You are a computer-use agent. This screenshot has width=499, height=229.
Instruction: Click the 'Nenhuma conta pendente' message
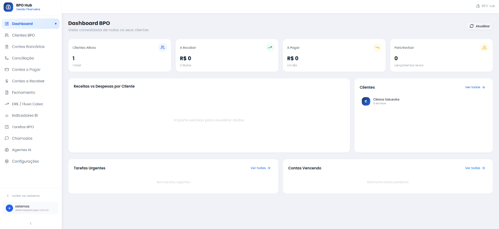coord(387,182)
